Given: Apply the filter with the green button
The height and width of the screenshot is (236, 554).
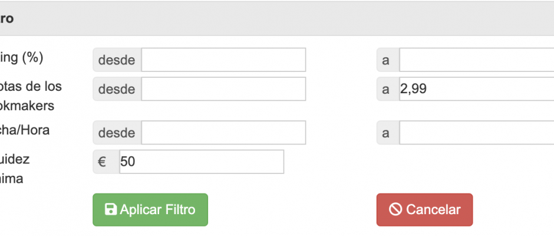Looking at the screenshot, I should [150, 209].
